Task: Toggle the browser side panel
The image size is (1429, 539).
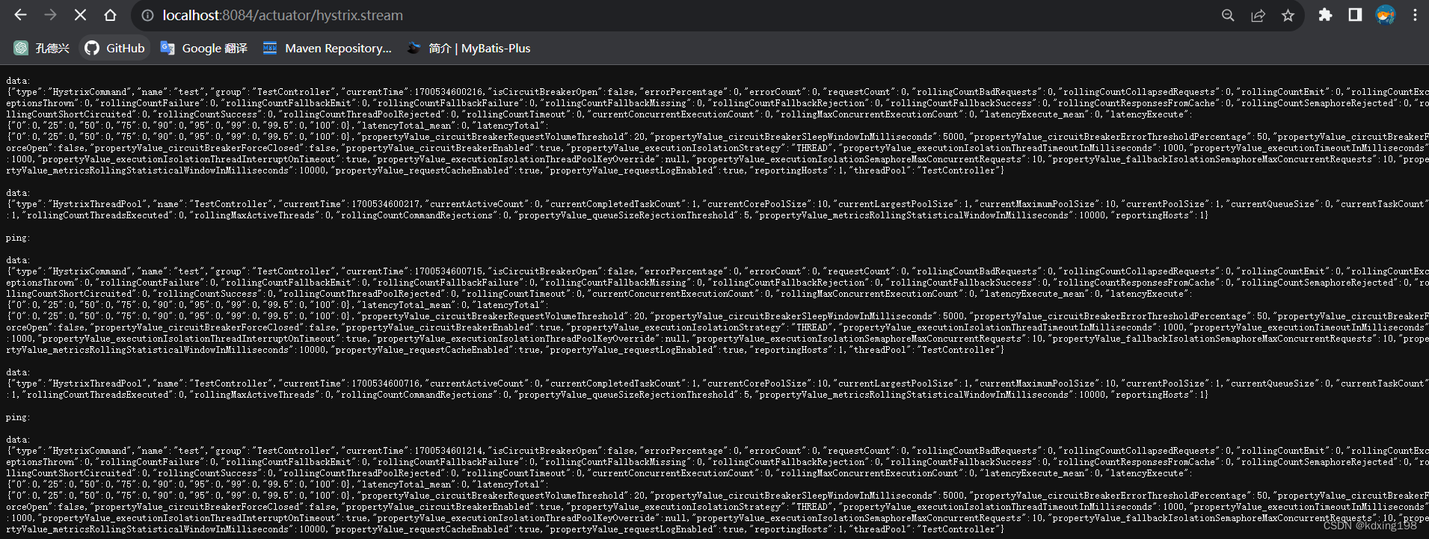Action: pos(1355,15)
